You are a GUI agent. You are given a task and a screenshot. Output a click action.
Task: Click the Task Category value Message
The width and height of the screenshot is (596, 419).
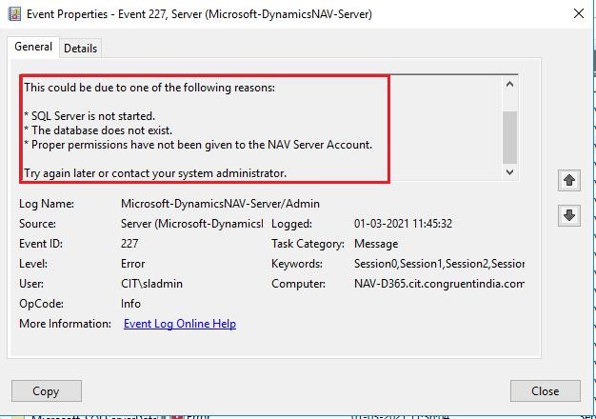[376, 244]
